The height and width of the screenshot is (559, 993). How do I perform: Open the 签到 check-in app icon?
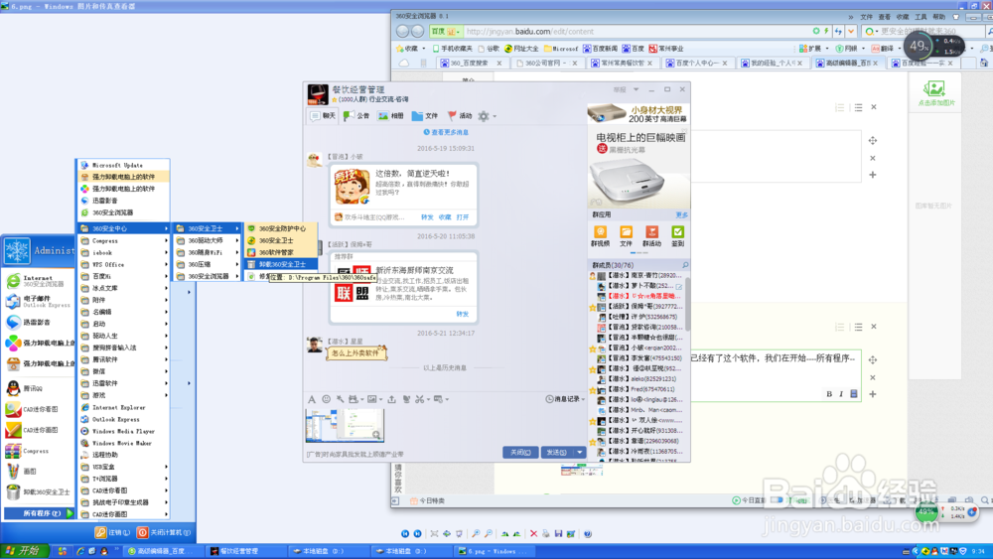677,236
